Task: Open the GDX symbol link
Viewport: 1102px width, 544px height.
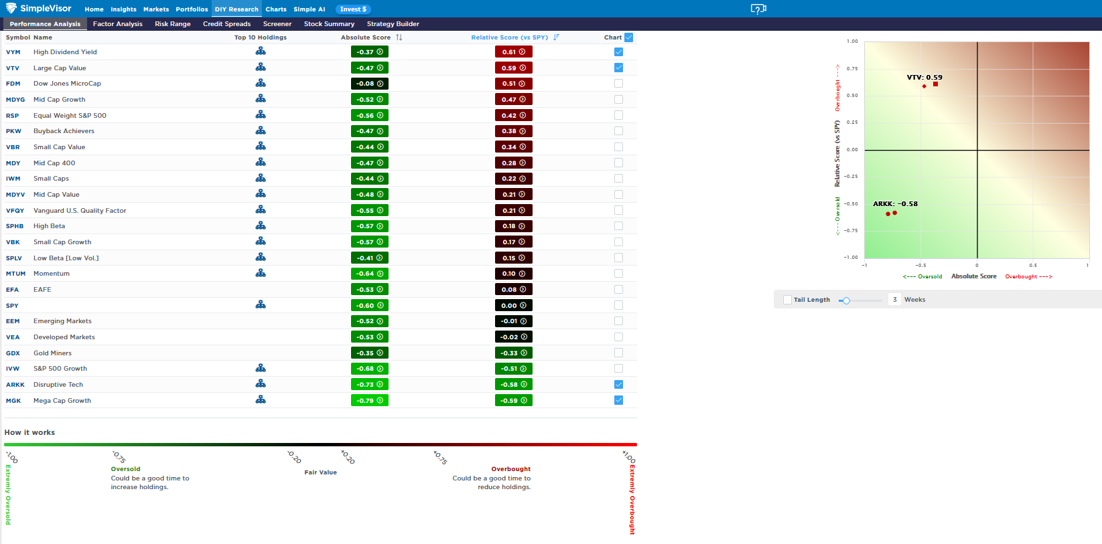Action: [x=13, y=353]
